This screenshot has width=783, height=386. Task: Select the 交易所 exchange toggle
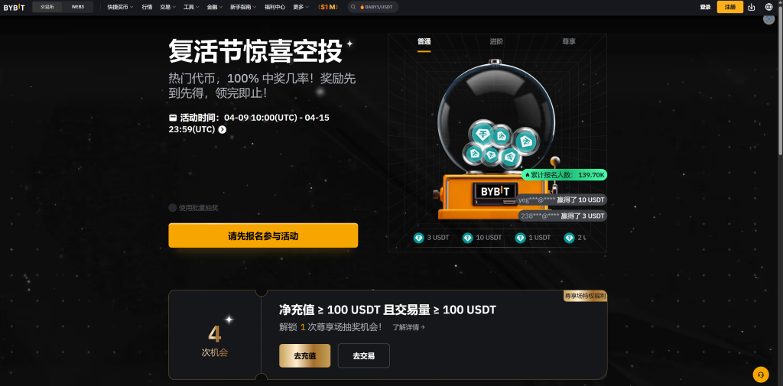47,7
